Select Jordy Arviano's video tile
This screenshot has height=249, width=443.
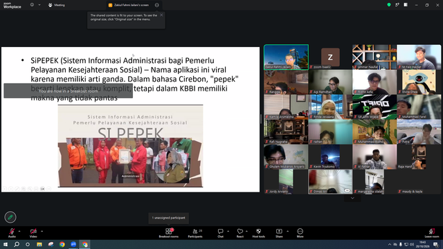click(x=286, y=181)
